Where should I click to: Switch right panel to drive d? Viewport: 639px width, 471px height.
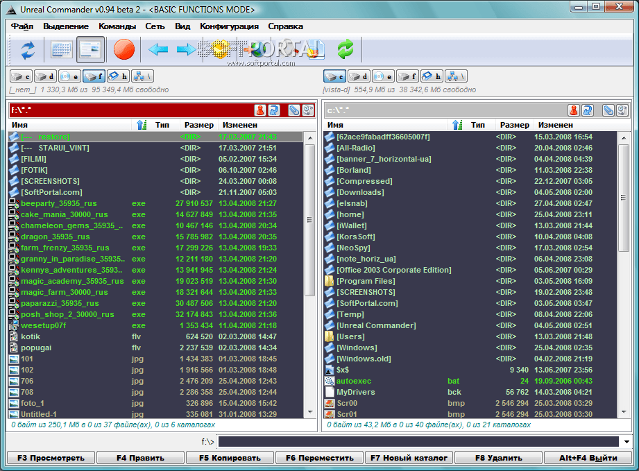point(359,76)
